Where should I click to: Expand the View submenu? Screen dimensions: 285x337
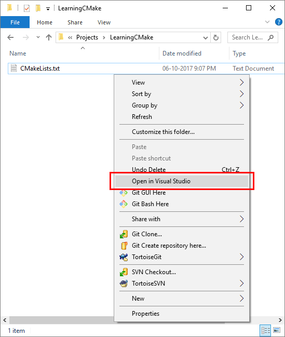tap(241, 83)
